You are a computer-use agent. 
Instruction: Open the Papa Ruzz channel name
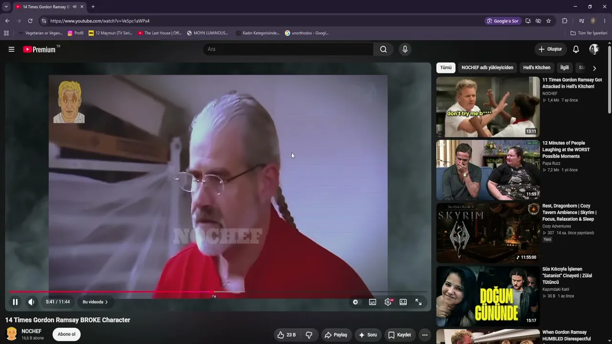[551, 163]
